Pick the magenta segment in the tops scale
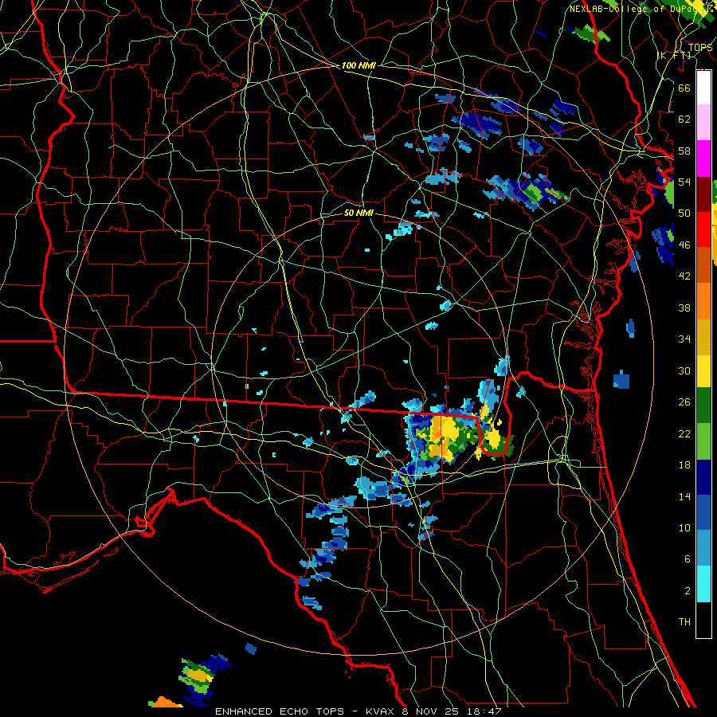The height and width of the screenshot is (717, 717). [x=703, y=159]
